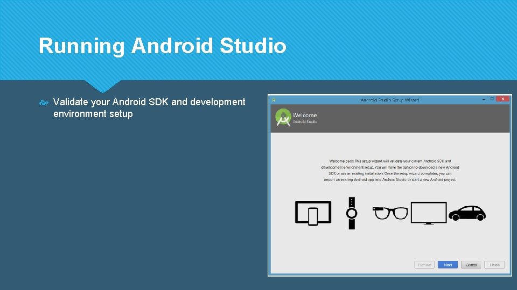Screen dimensions: 517x290
Task: Click the car auto icon
Action: click(467, 213)
